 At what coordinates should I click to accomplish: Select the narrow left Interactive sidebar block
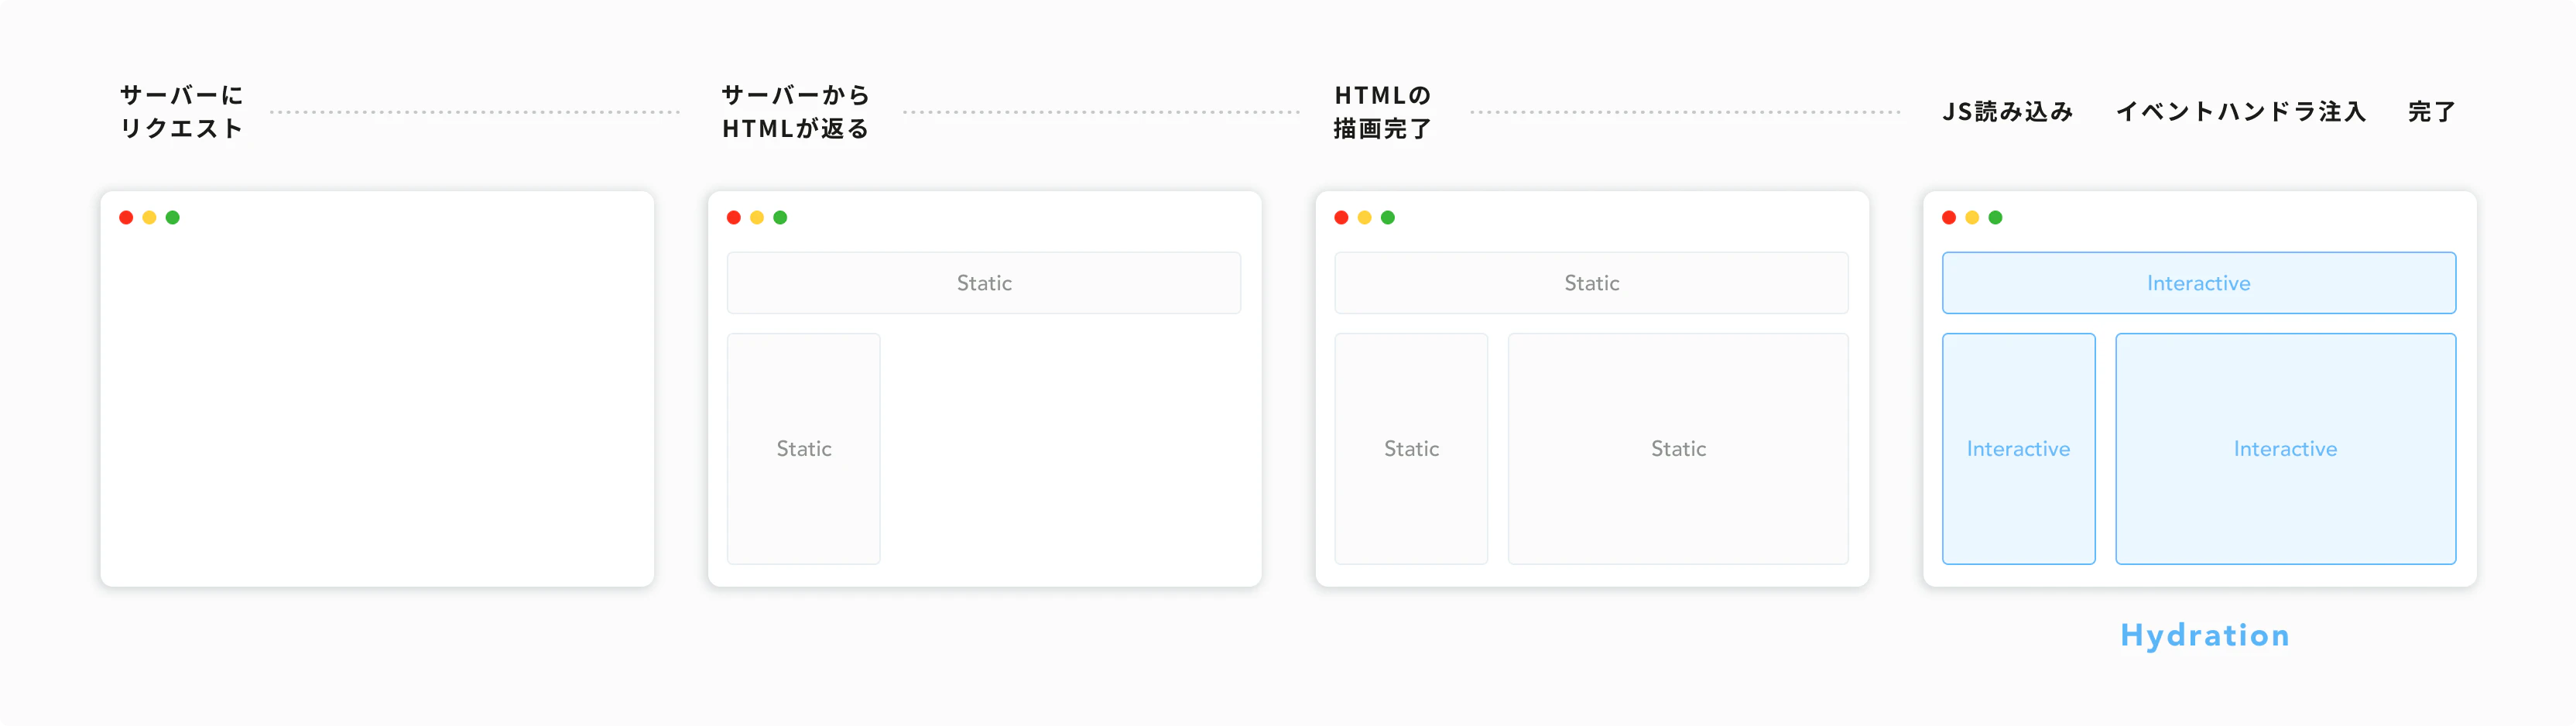(x=2019, y=449)
